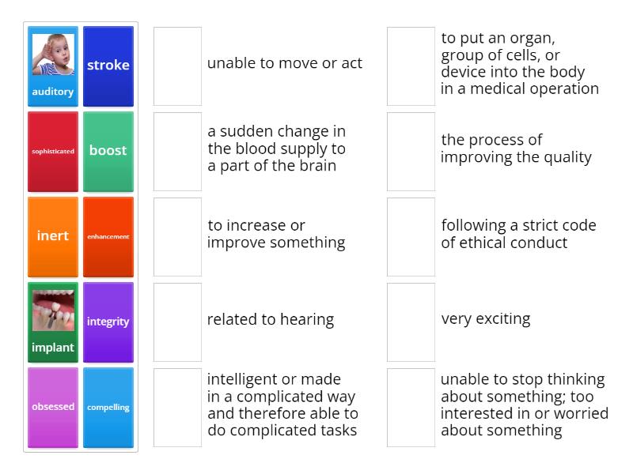Click answer box for 'intelligent or made in complicated way'
Screen dimensions: 633x474
(177, 408)
